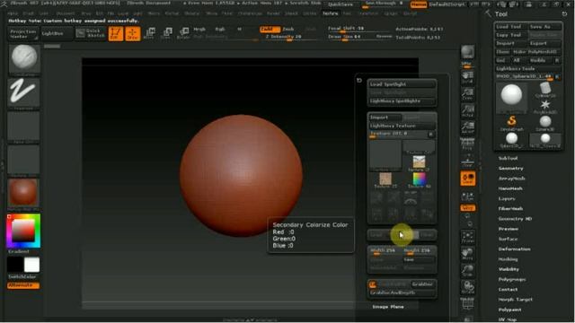The width and height of the screenshot is (575, 323).
Task: Click the SwitchColor button
Action: [22, 277]
